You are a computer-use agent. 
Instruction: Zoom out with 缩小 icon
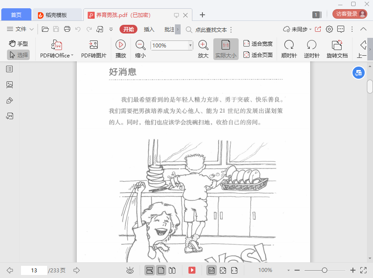click(140, 49)
